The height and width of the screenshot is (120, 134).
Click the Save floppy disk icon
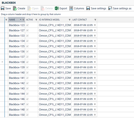[3, 8]
